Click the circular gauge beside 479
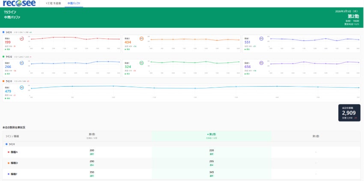The height and width of the screenshot is (181, 364). coord(21,88)
